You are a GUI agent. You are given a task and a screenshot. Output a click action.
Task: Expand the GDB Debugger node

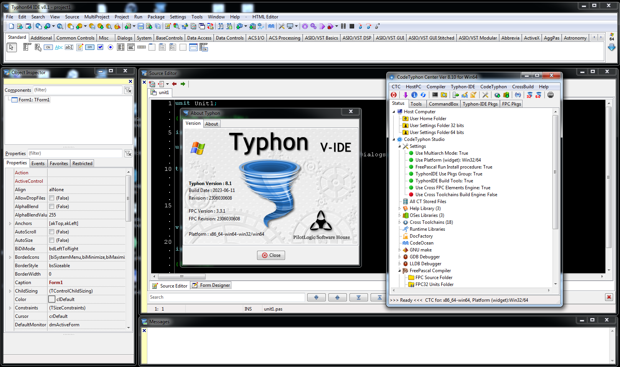click(399, 257)
